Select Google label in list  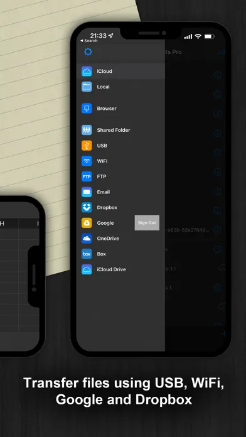click(105, 223)
